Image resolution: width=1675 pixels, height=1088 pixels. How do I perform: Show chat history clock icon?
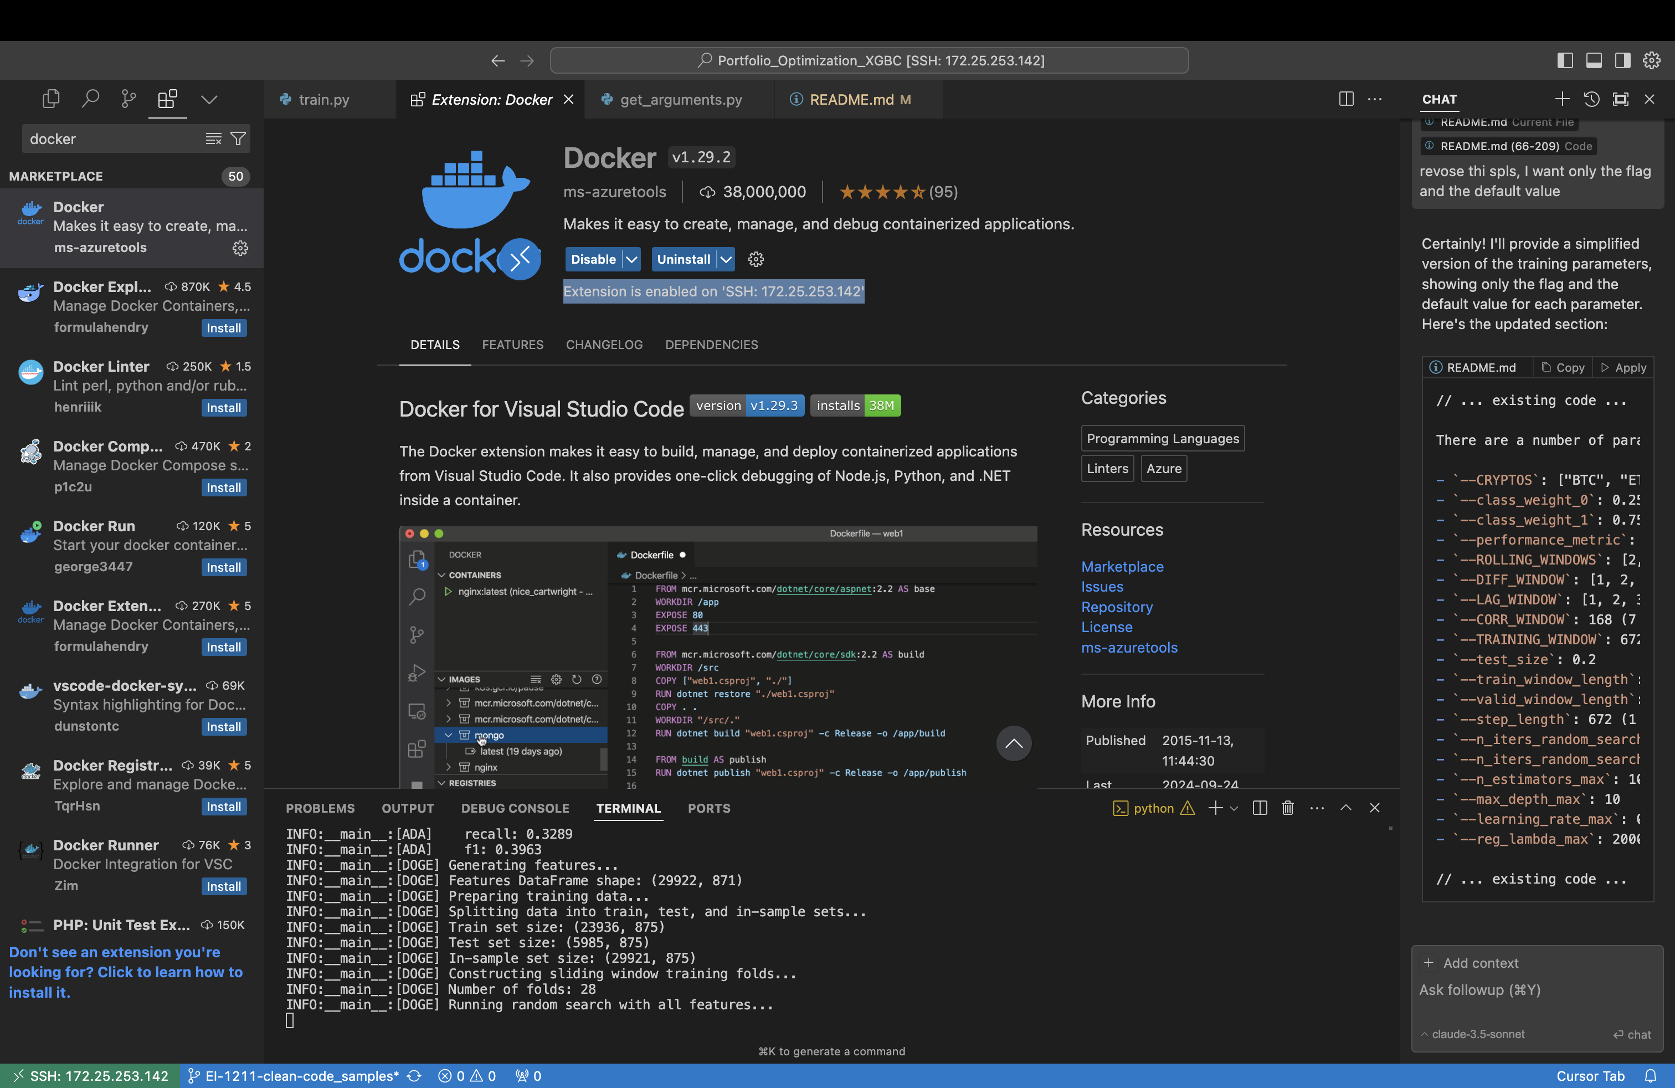[x=1591, y=99]
